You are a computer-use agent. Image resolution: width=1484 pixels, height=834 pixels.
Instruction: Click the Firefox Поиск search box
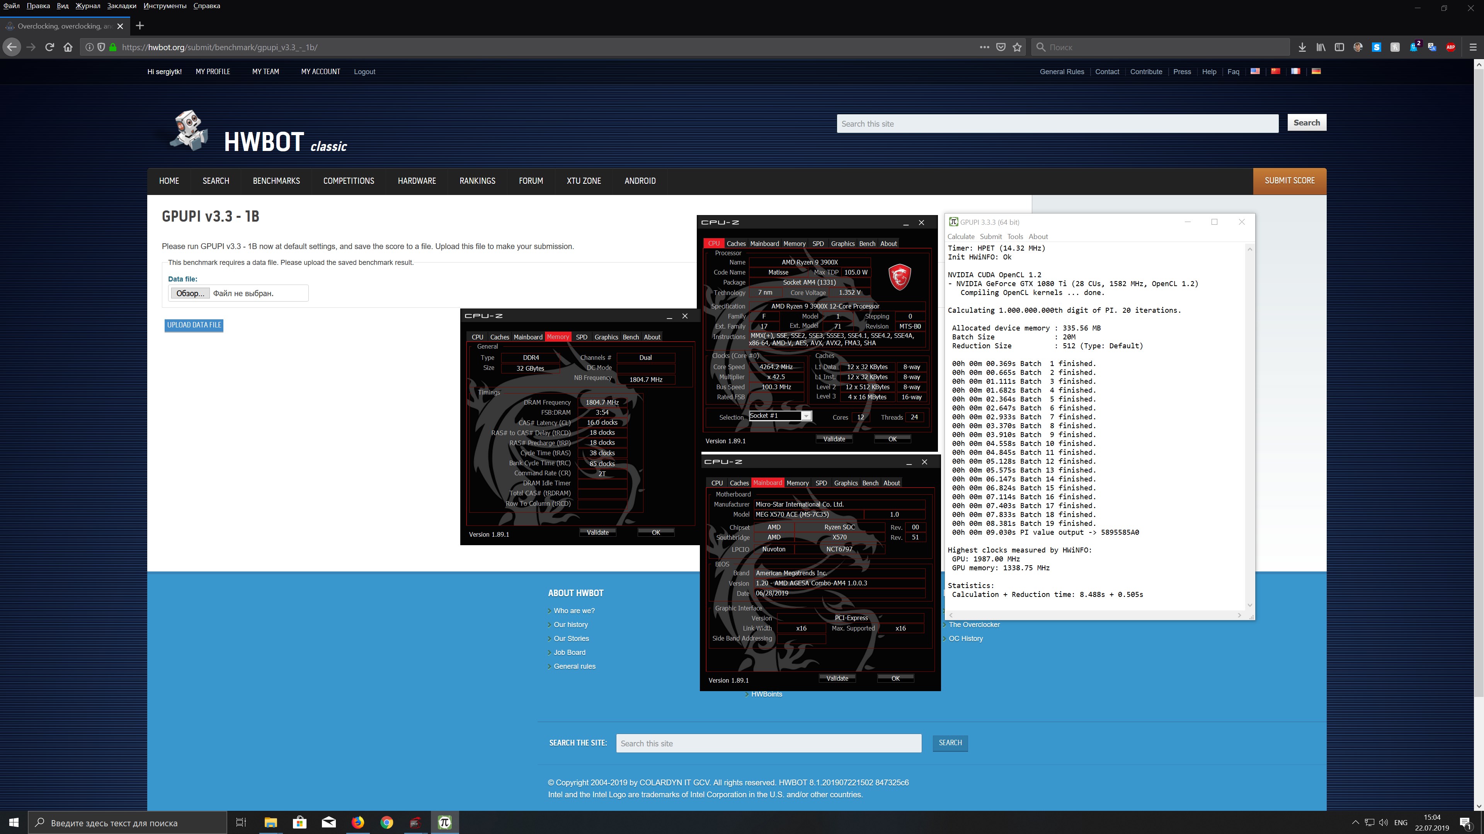point(1160,47)
